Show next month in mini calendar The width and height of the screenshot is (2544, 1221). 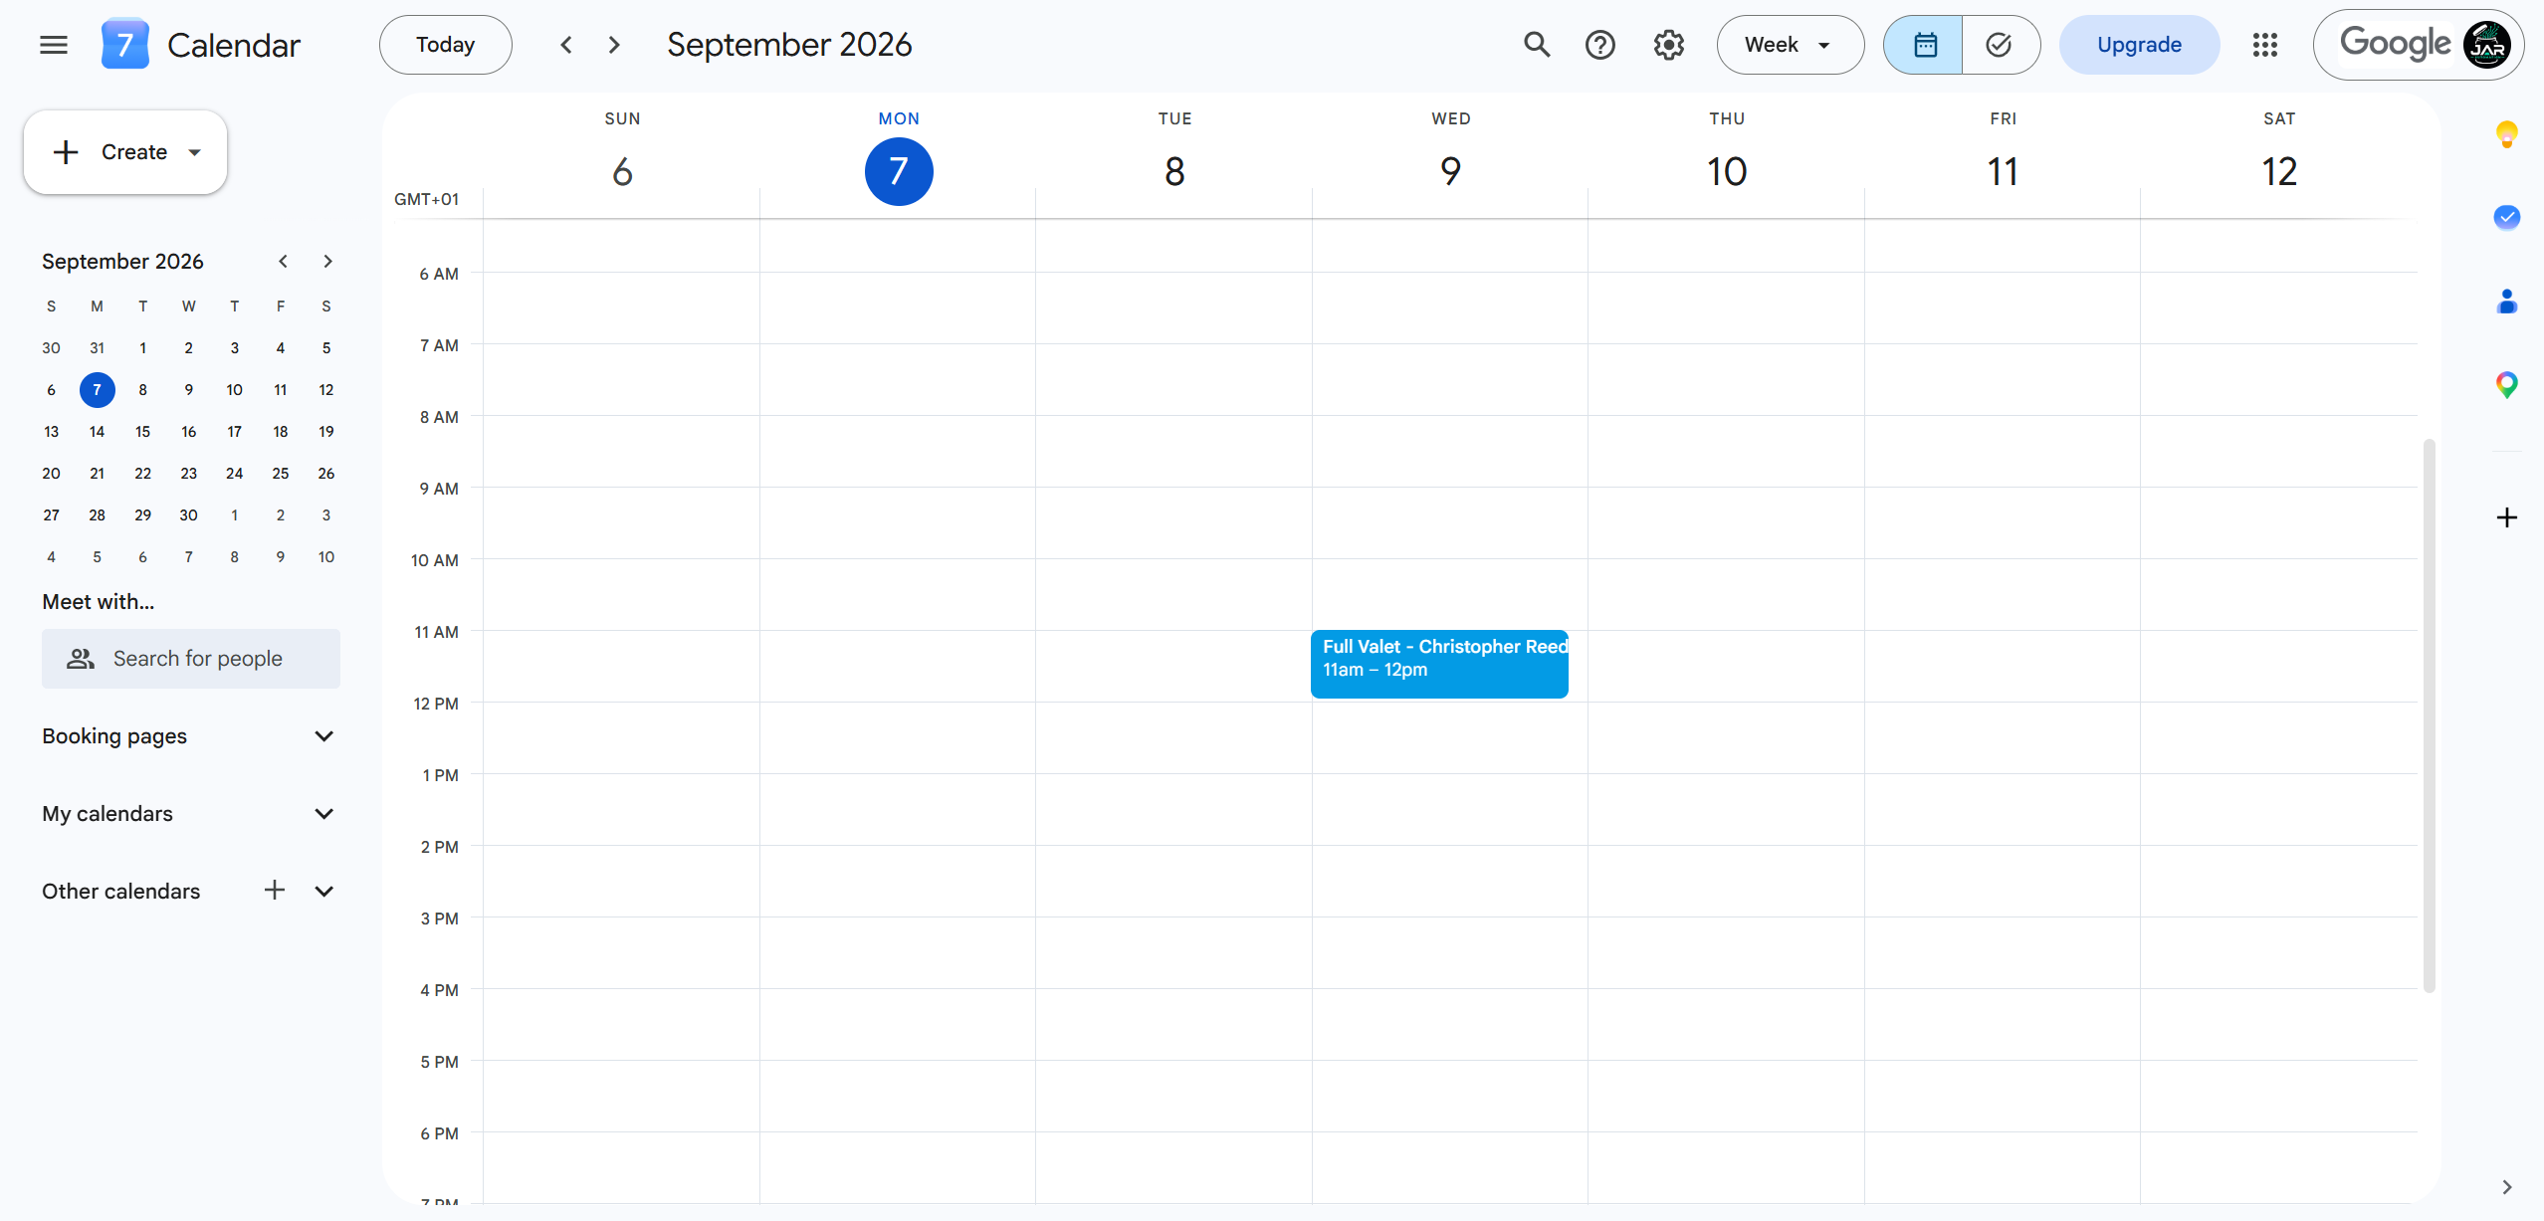coord(327,262)
